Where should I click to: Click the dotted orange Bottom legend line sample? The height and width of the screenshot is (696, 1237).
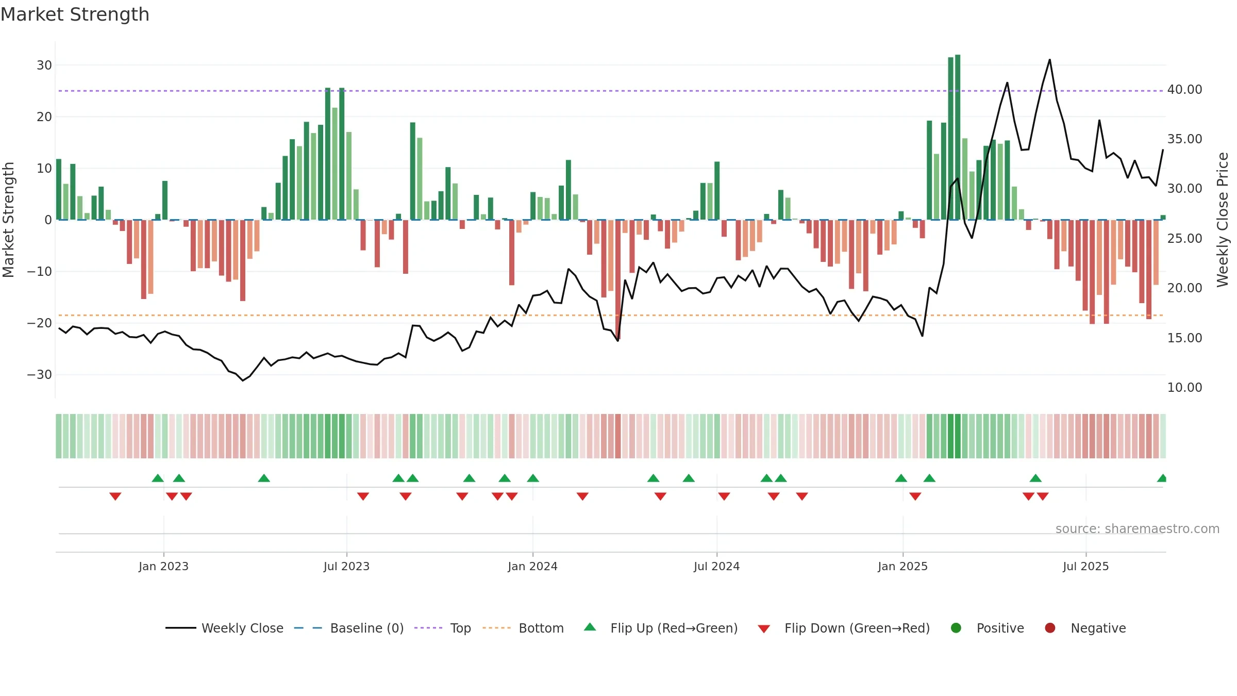tap(497, 628)
